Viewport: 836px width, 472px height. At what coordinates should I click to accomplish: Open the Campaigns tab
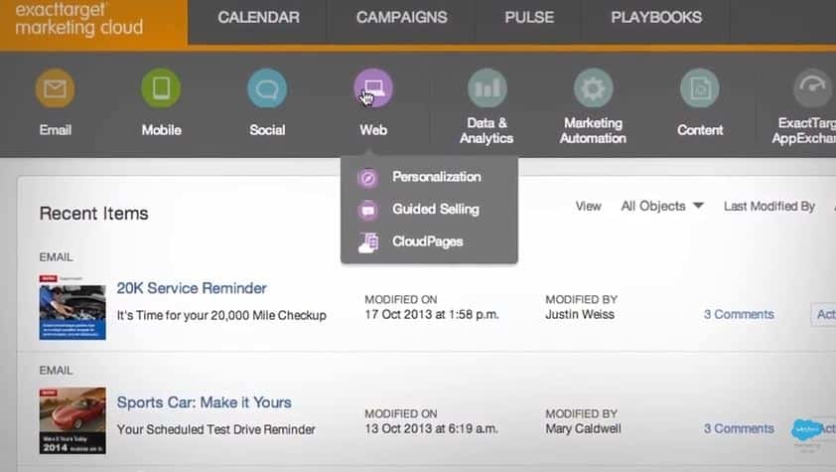(x=401, y=18)
